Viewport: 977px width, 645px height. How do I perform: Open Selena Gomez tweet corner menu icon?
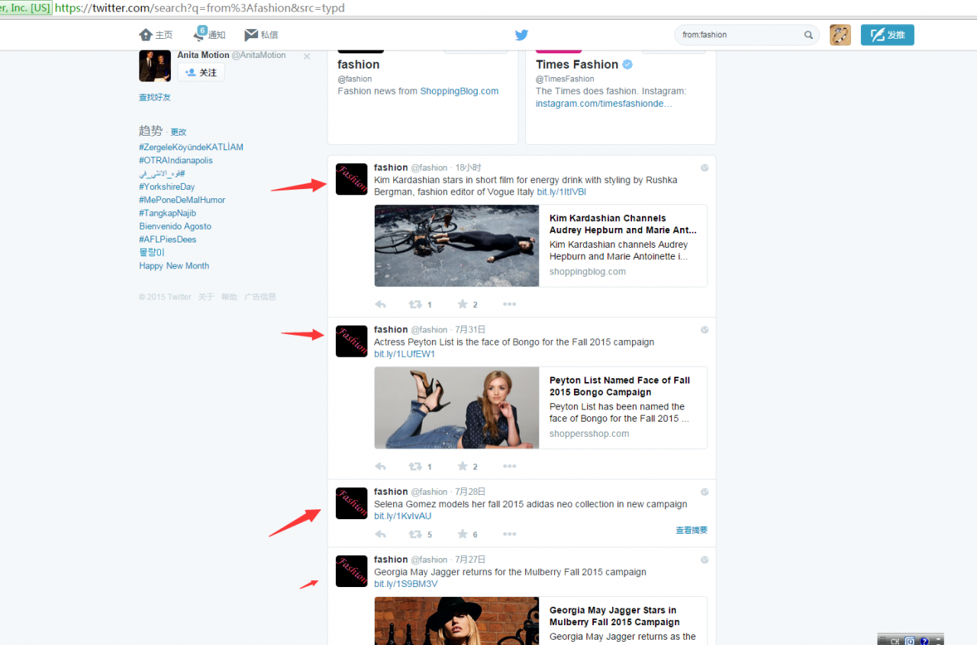(705, 492)
